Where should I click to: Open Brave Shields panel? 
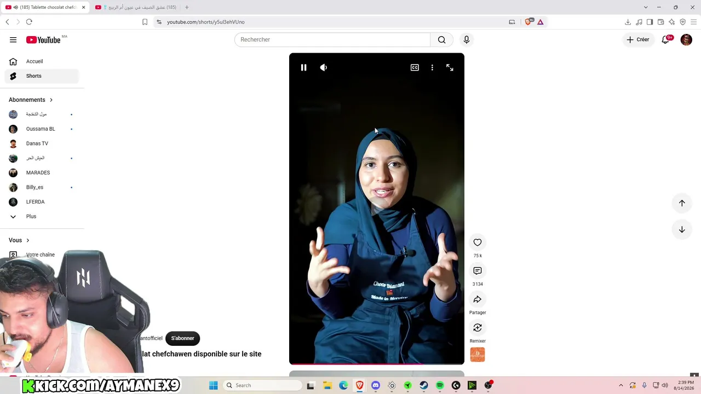pyautogui.click(x=528, y=22)
